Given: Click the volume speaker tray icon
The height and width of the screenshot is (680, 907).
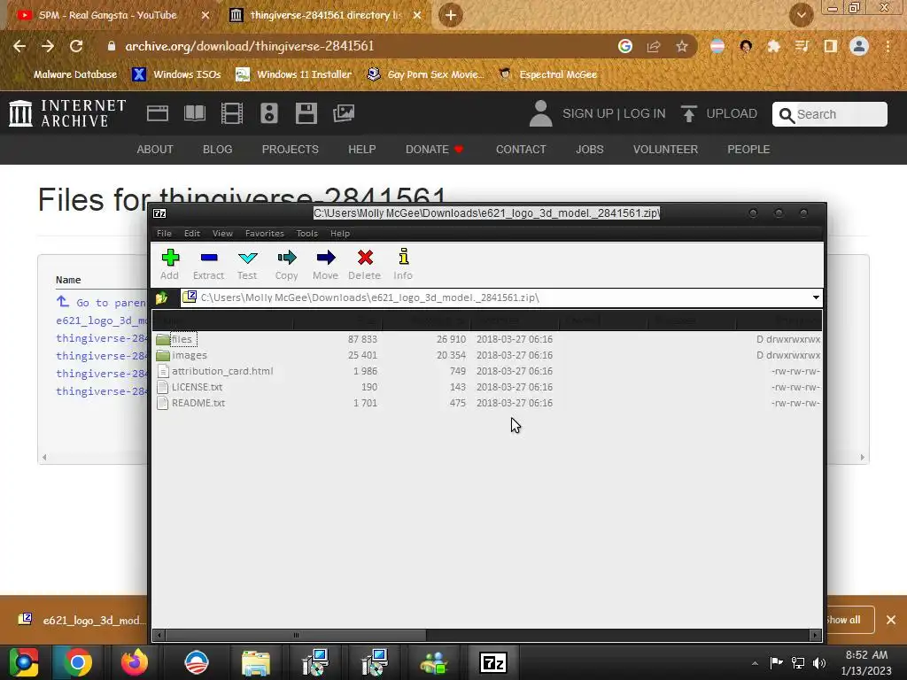Looking at the screenshot, I should (819, 662).
